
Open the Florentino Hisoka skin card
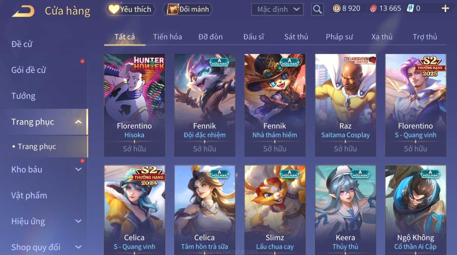[x=134, y=105]
